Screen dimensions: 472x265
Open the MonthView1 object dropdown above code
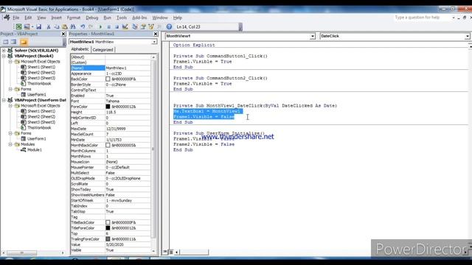pos(313,36)
